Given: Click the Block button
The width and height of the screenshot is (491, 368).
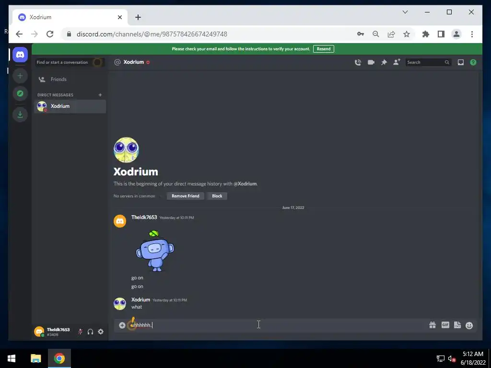Looking at the screenshot, I should (x=217, y=196).
